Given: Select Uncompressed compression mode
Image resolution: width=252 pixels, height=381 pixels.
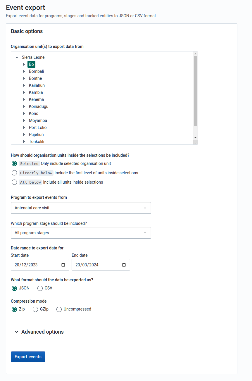Looking at the screenshot, I should pyautogui.click(x=59, y=309).
